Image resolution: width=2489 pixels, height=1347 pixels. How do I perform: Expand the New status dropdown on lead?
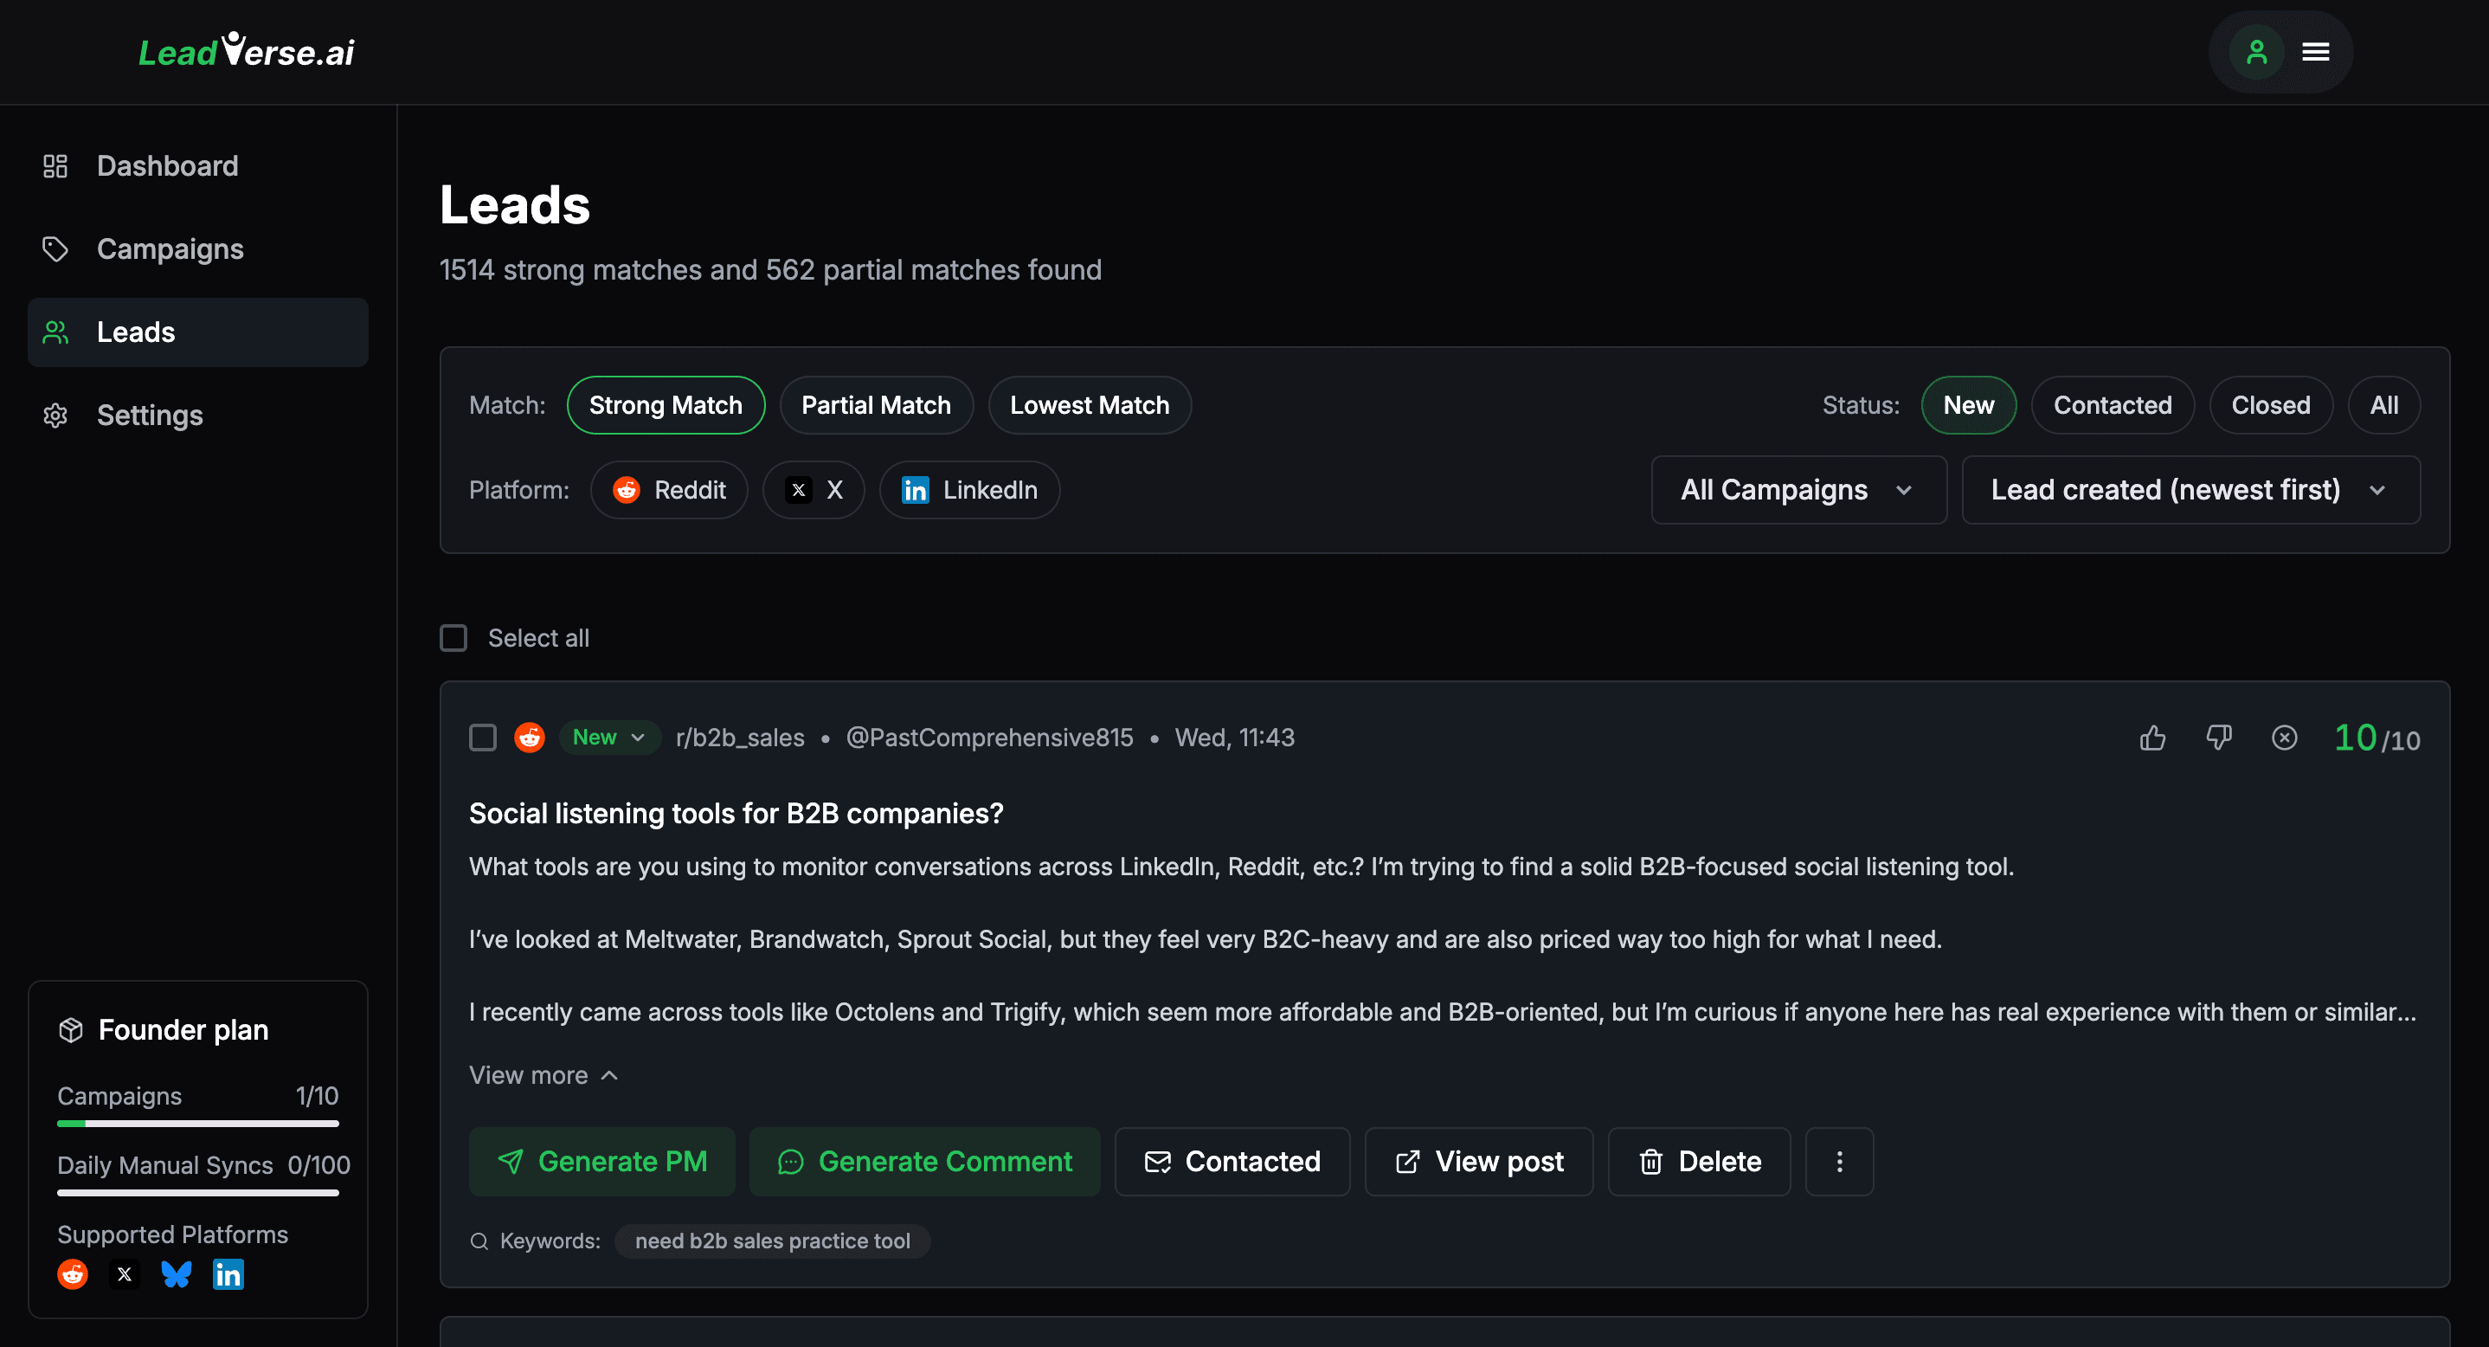[x=608, y=738]
